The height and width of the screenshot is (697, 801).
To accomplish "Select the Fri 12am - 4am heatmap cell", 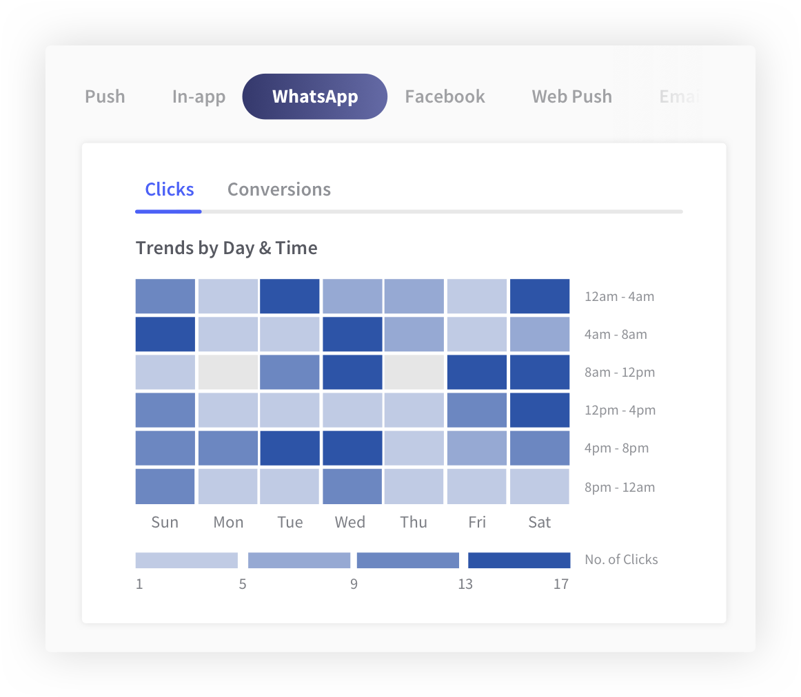I will [x=477, y=296].
